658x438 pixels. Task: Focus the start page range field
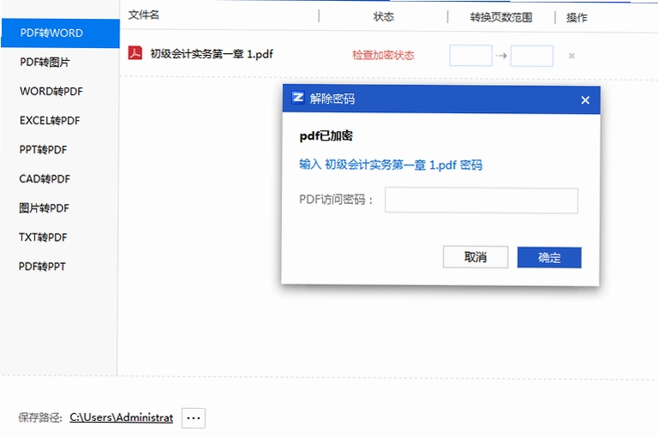(470, 56)
